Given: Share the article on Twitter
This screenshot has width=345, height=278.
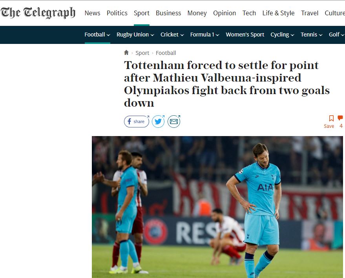Looking at the screenshot, I should click(159, 122).
